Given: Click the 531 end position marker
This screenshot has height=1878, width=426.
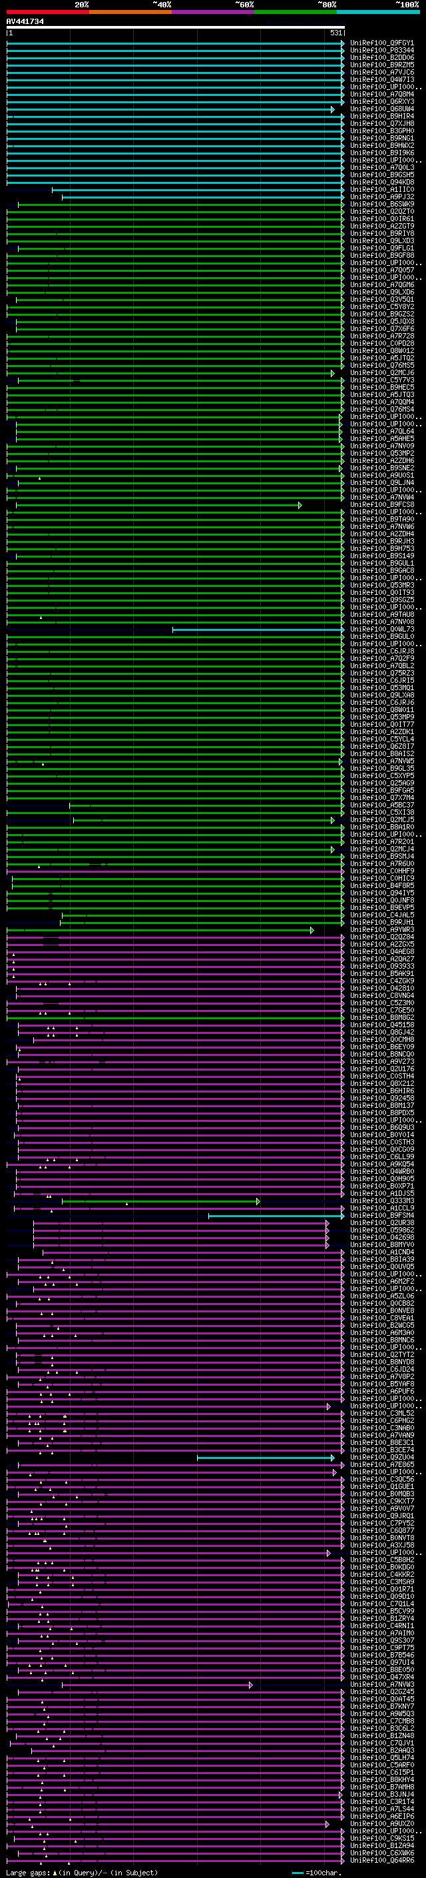Looking at the screenshot, I should (335, 33).
